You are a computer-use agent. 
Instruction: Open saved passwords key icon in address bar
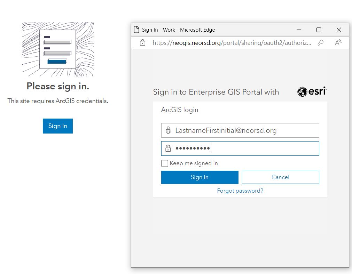[321, 43]
